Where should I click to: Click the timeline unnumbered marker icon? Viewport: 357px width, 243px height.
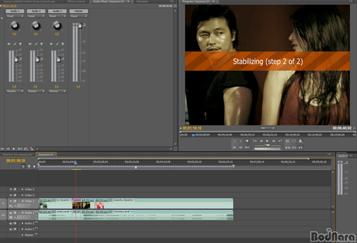[x=34, y=166]
